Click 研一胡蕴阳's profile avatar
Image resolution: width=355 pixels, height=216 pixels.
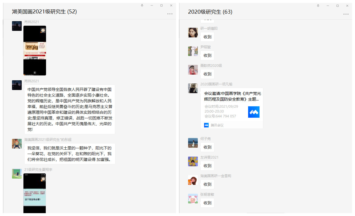(193, 33)
